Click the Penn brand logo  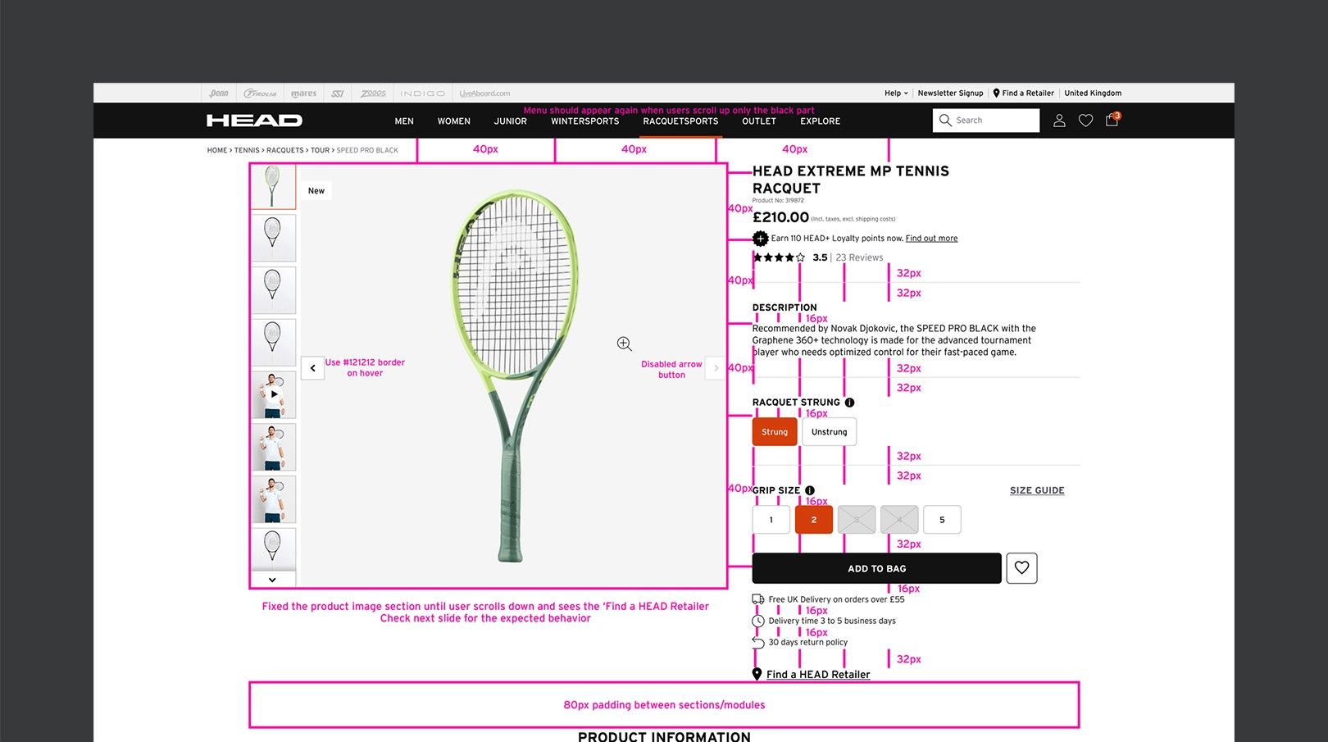219,93
